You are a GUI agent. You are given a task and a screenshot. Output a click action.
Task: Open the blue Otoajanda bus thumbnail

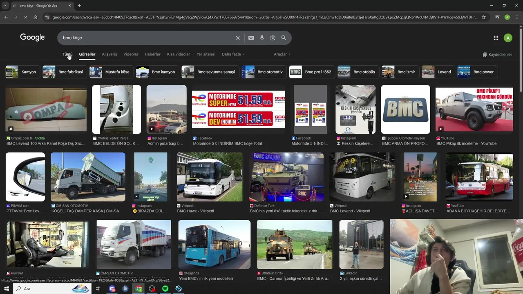coord(215,244)
